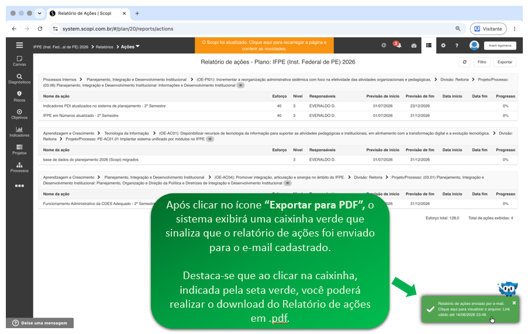Open Riscos shield icon in sidebar
Image resolution: width=531 pixels, height=334 pixels.
pos(19,96)
